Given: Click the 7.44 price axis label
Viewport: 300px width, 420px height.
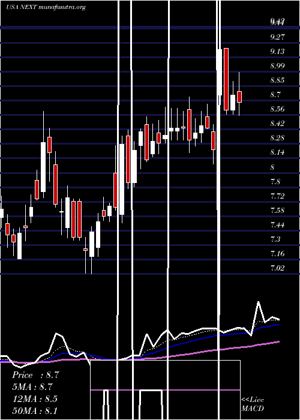Looking at the screenshot, I should pyautogui.click(x=277, y=225).
